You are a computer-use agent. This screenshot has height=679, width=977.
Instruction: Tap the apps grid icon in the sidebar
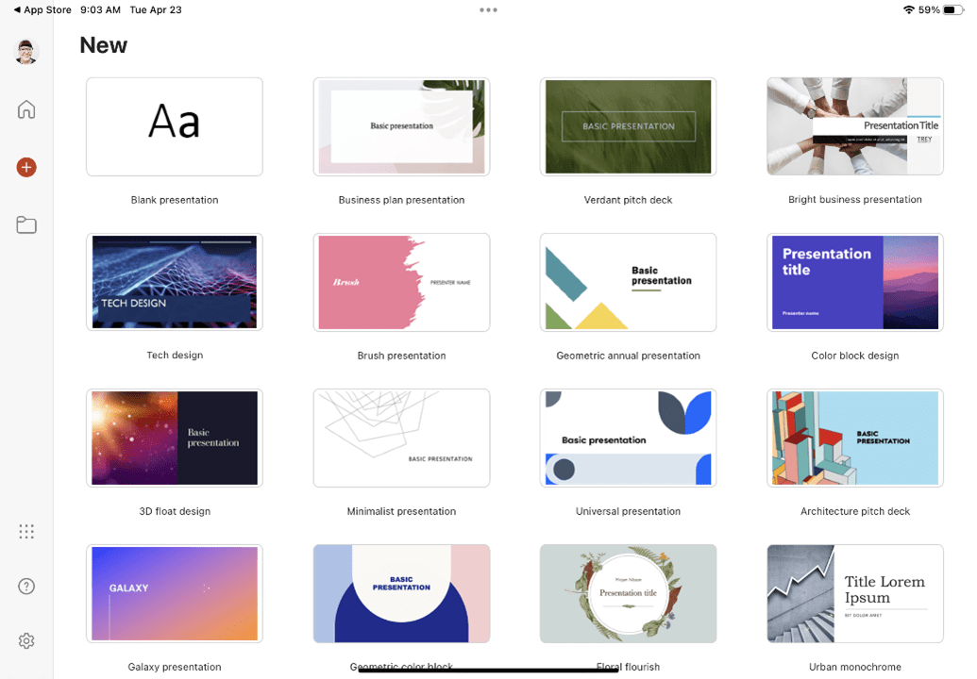pyautogui.click(x=25, y=531)
